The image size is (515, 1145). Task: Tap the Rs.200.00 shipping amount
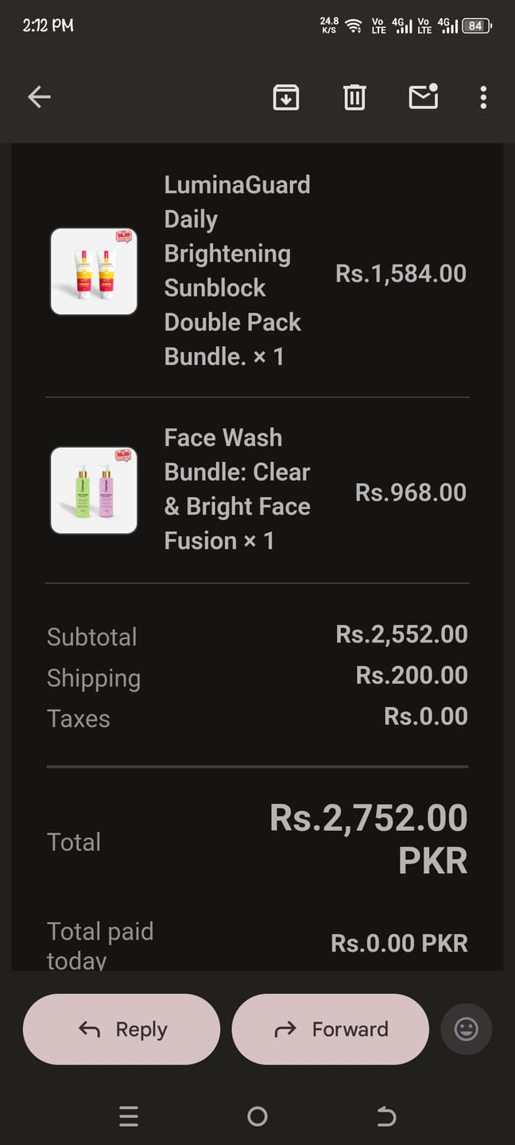pos(412,675)
